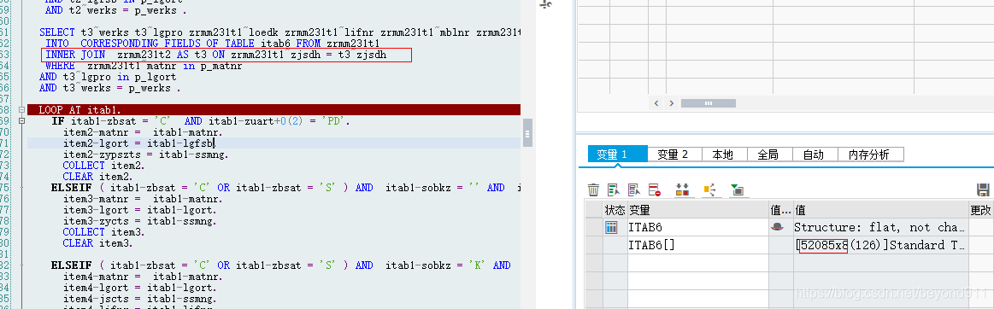Click the '[52085x8(126)]Standard T…' value cell
The image size is (994, 309).
click(x=881, y=245)
